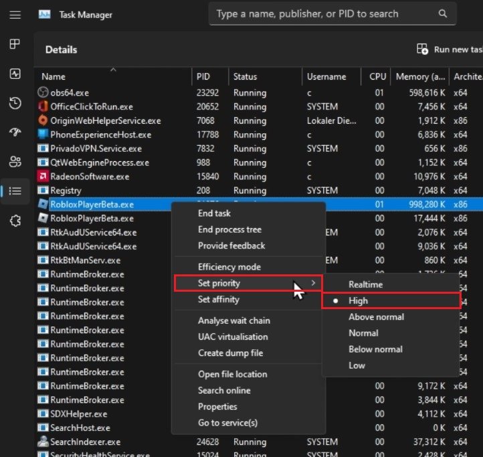
Task: Sort by the Status column header
Action: point(265,76)
